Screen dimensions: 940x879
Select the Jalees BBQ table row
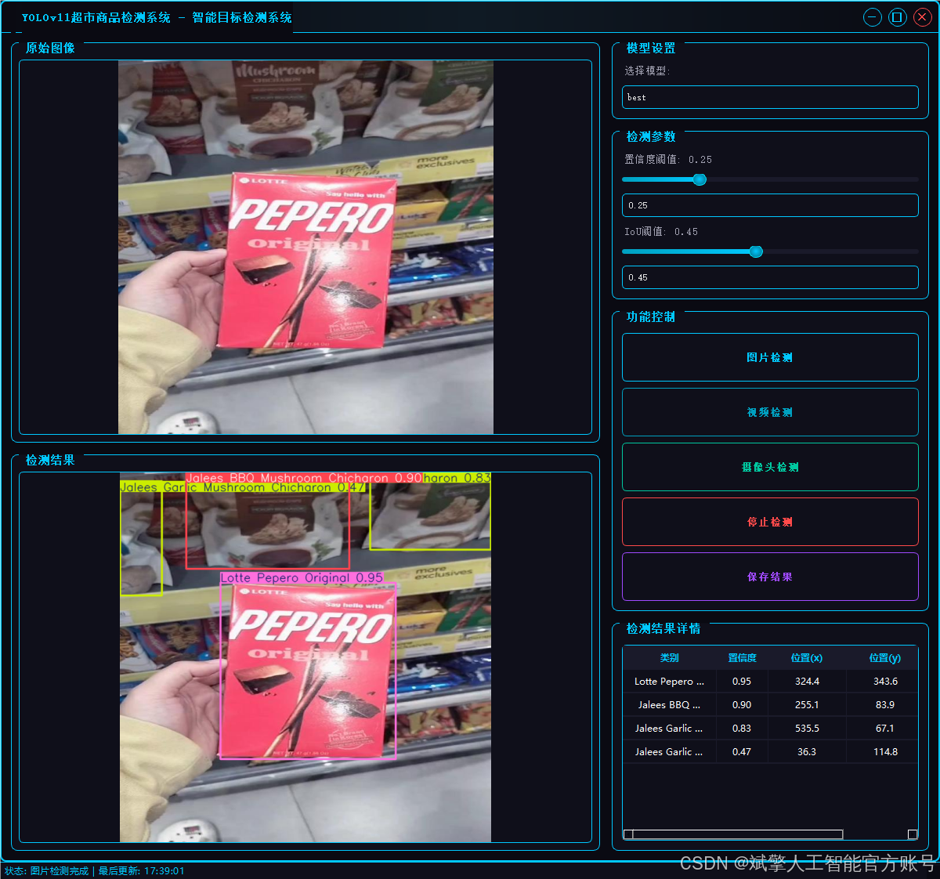[770, 705]
